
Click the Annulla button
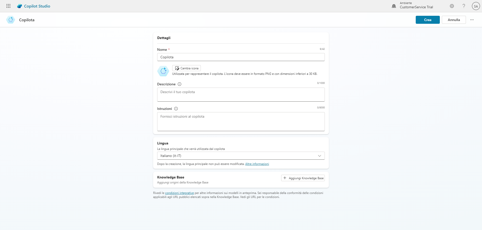point(454,20)
